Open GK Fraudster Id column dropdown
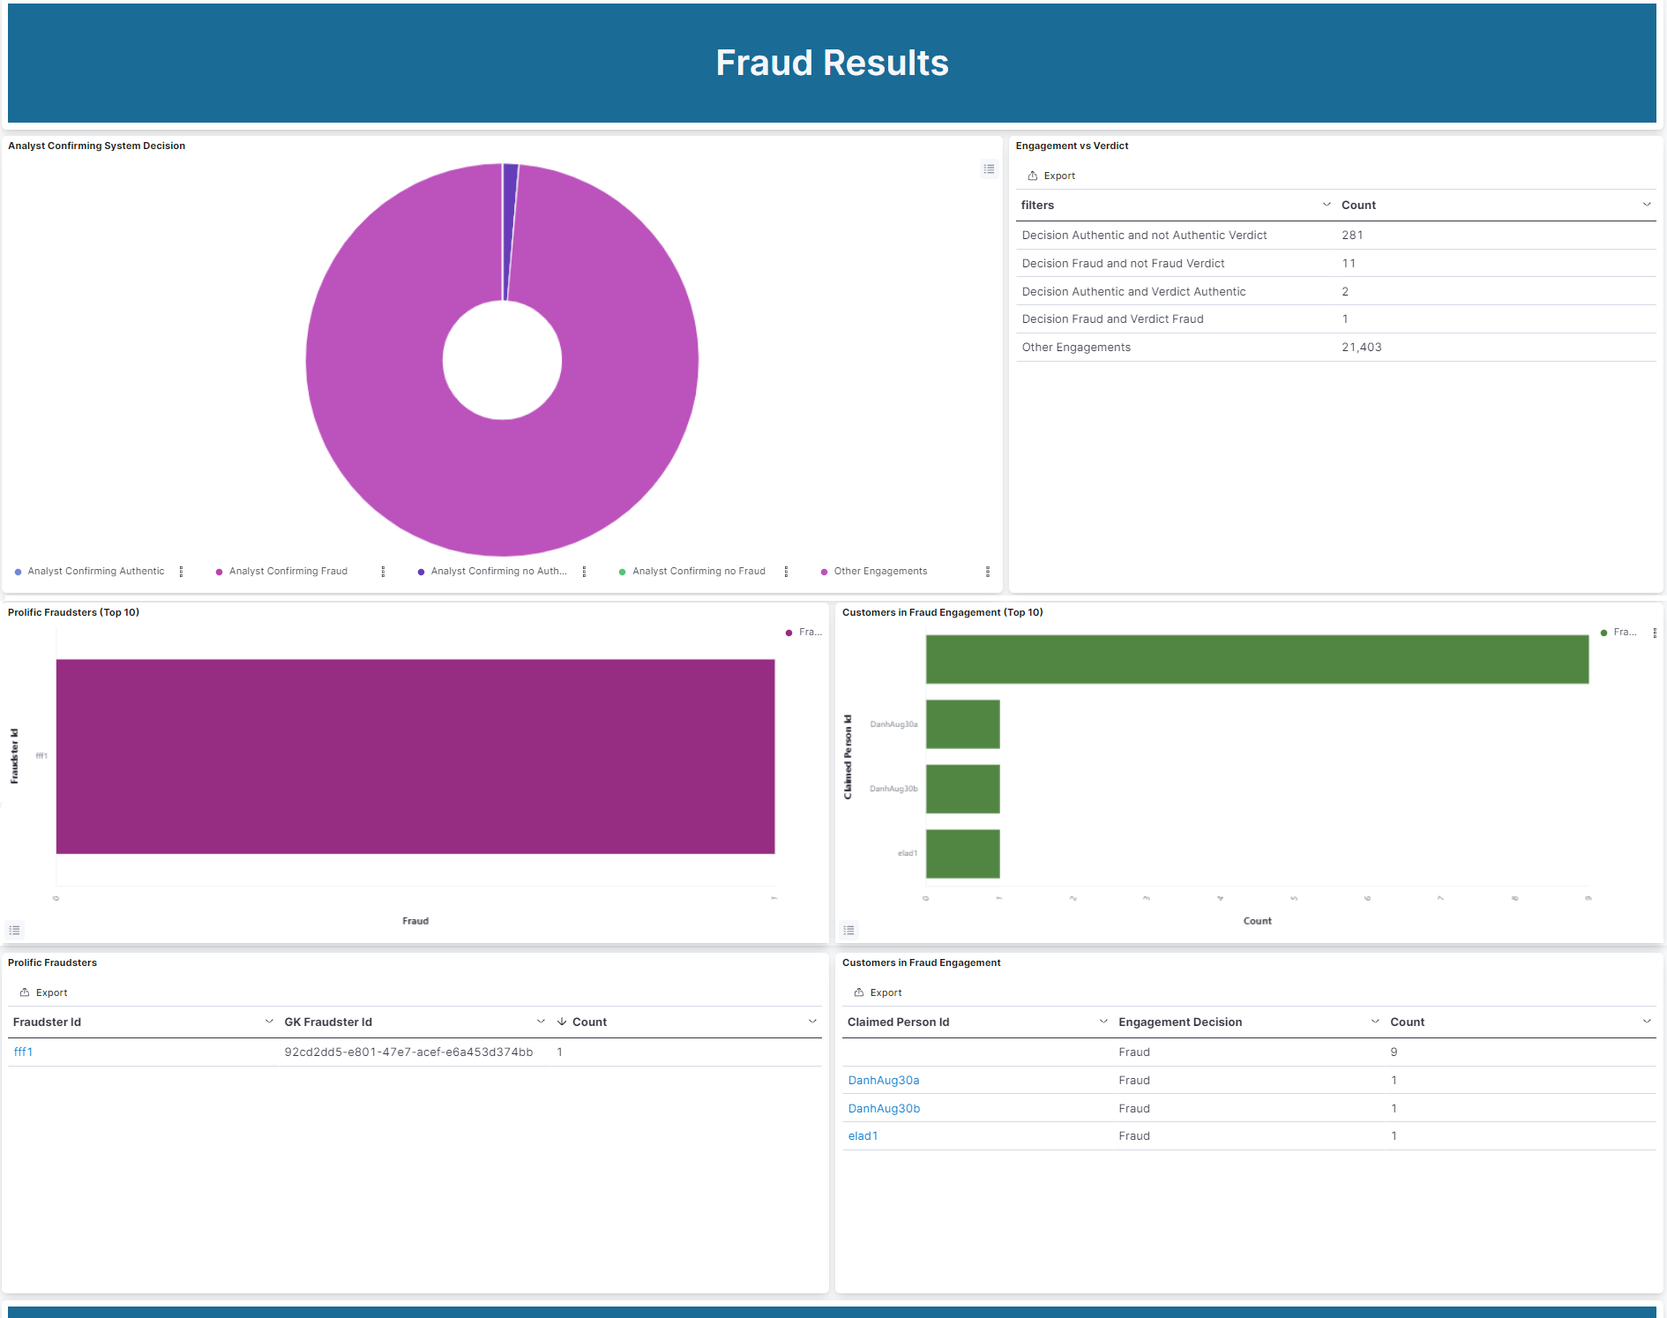Image resolution: width=1667 pixels, height=1318 pixels. coord(541,1022)
